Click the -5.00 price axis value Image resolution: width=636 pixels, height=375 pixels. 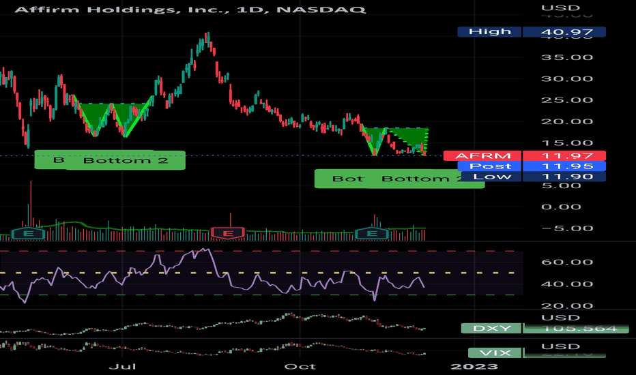pyautogui.click(x=566, y=228)
